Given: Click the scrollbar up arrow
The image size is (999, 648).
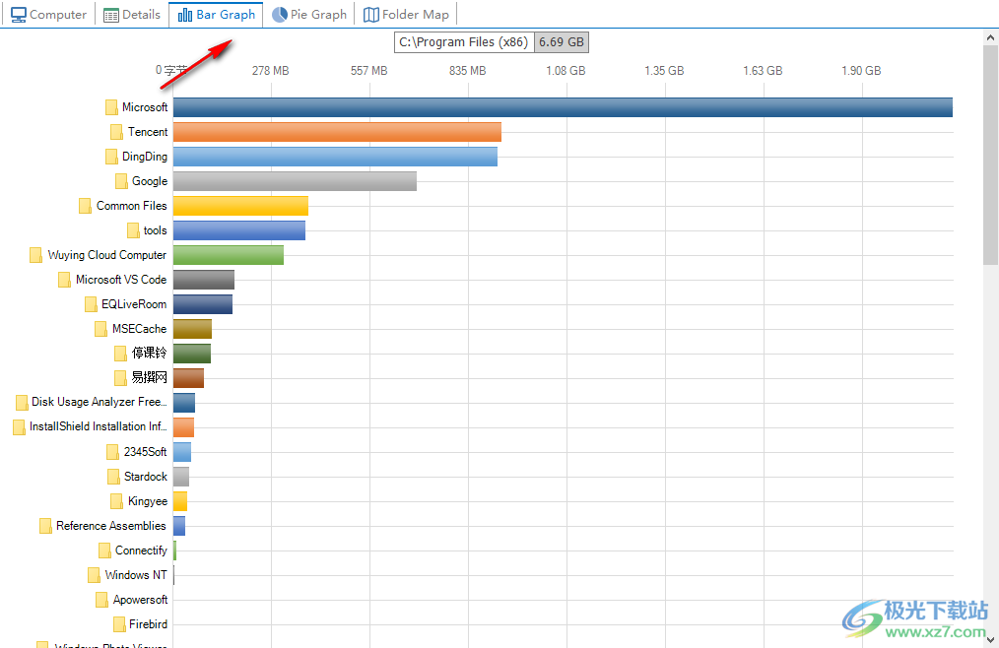Looking at the screenshot, I should tap(991, 37).
